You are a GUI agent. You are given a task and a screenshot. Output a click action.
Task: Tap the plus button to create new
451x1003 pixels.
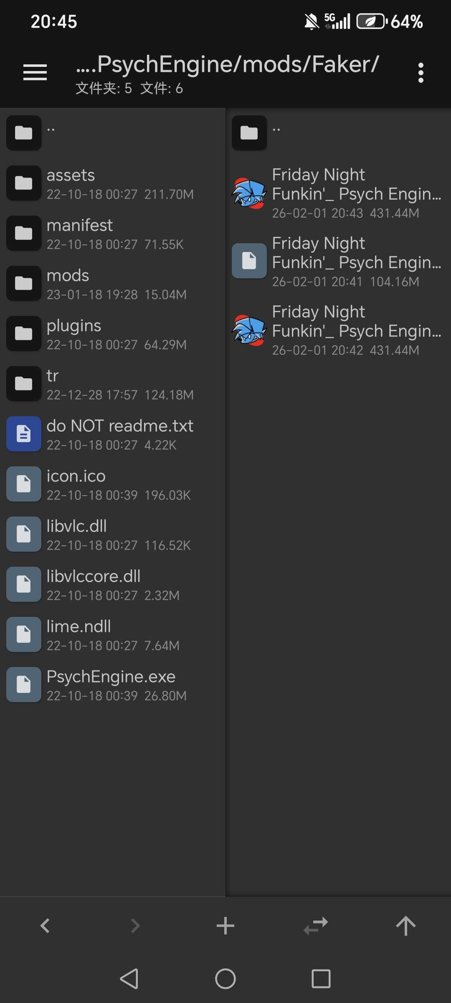click(225, 925)
